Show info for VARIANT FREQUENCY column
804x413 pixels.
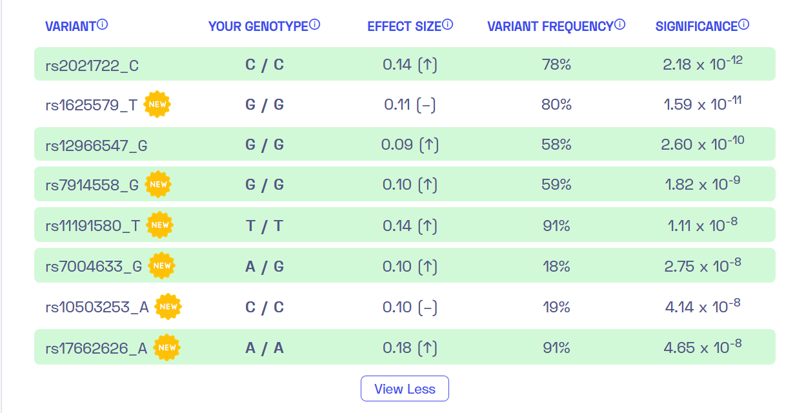click(620, 25)
